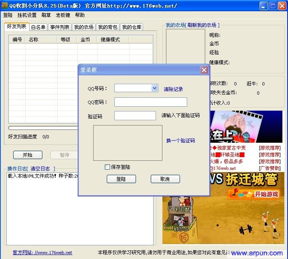Image resolution: width=288 pixels, height=259 pixels.
Task: Switch to the 我的背包 tab
Action: (x=108, y=27)
